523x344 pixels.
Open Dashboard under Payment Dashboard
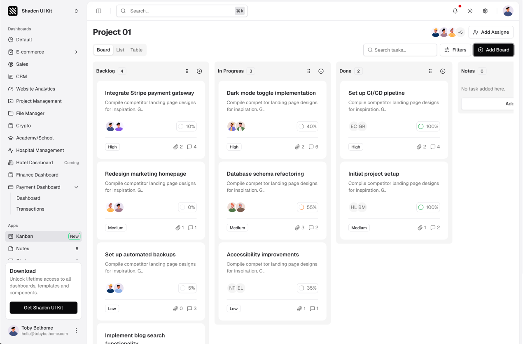[x=28, y=198]
